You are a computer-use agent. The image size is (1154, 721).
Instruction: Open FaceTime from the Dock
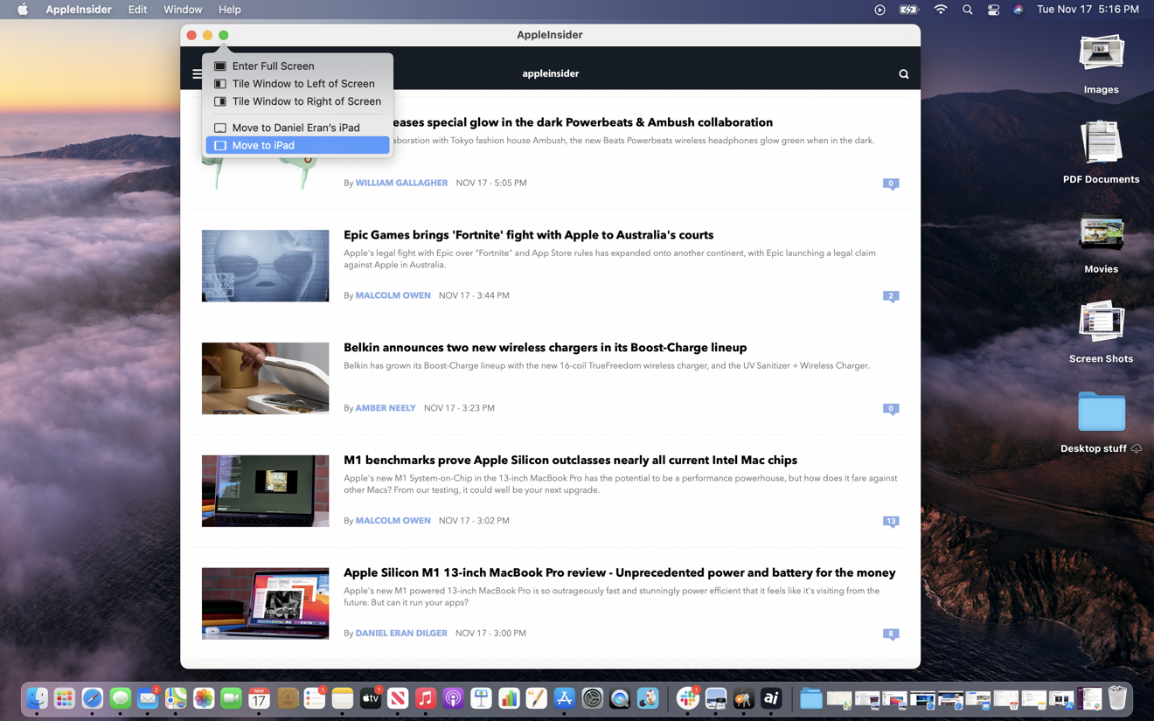[x=231, y=698]
